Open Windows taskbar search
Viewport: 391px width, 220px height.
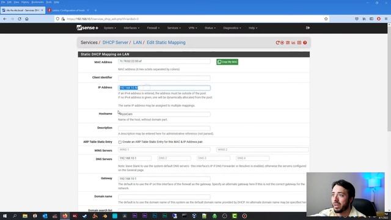pyautogui.click(x=15, y=216)
